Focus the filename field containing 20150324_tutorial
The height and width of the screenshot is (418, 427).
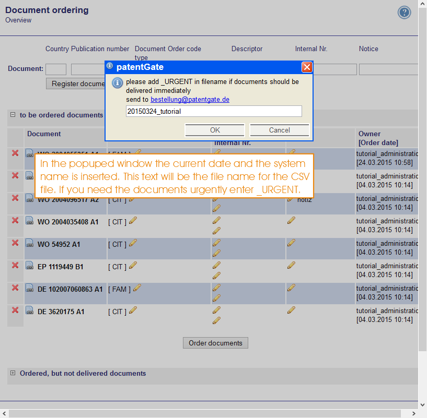point(214,111)
